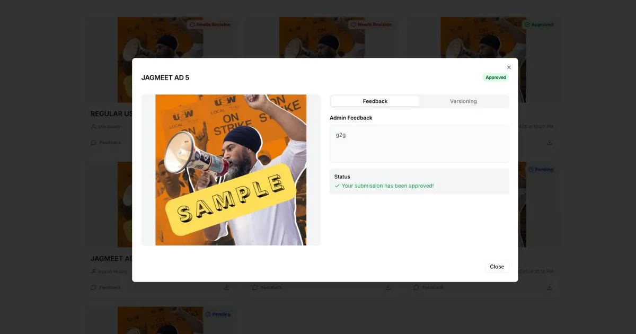Click download icon on dimmed JAGMEET AD card
This screenshot has width=636, height=334.
[226, 287]
